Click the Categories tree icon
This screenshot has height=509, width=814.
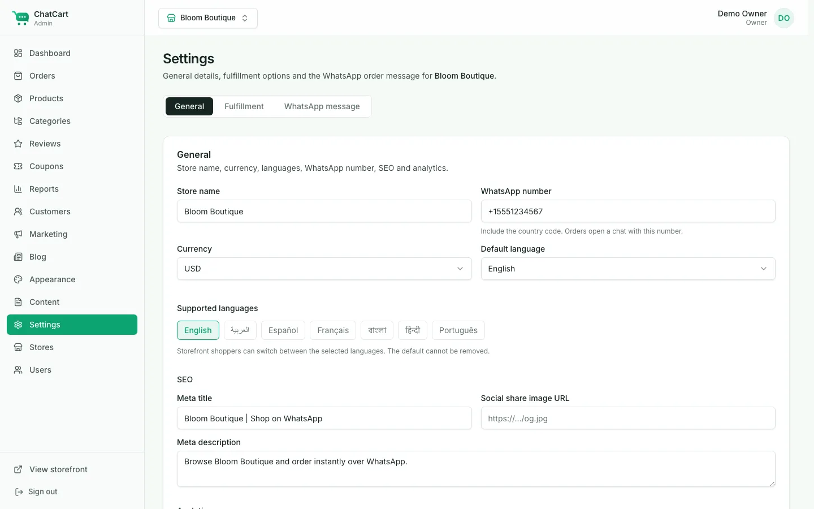pyautogui.click(x=18, y=121)
